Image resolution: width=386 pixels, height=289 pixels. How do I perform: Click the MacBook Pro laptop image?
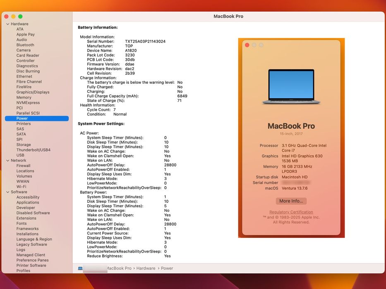[x=291, y=86]
